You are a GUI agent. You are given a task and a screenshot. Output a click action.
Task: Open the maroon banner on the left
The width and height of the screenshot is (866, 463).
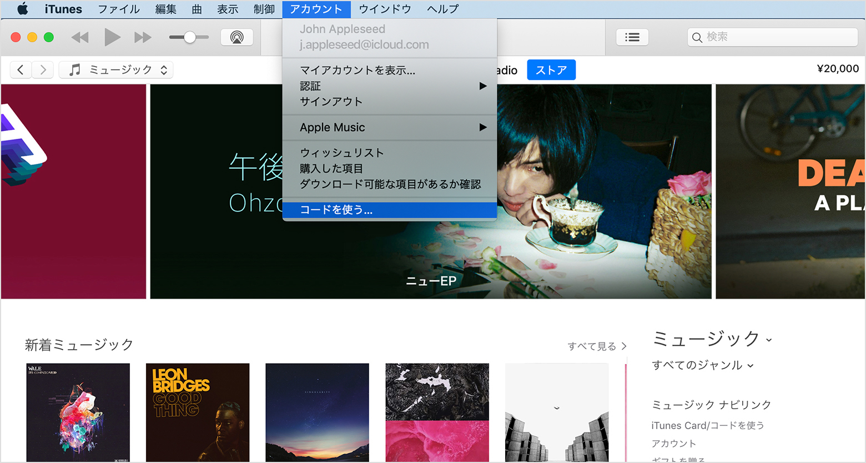[x=73, y=192]
